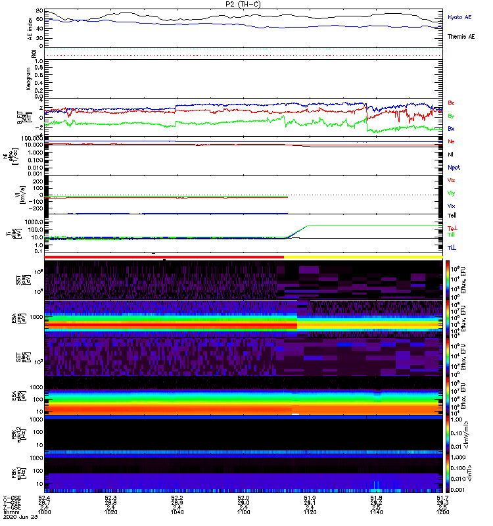Click the 1140 time axis tick label
The height and width of the screenshot is (526, 493).
click(376, 512)
